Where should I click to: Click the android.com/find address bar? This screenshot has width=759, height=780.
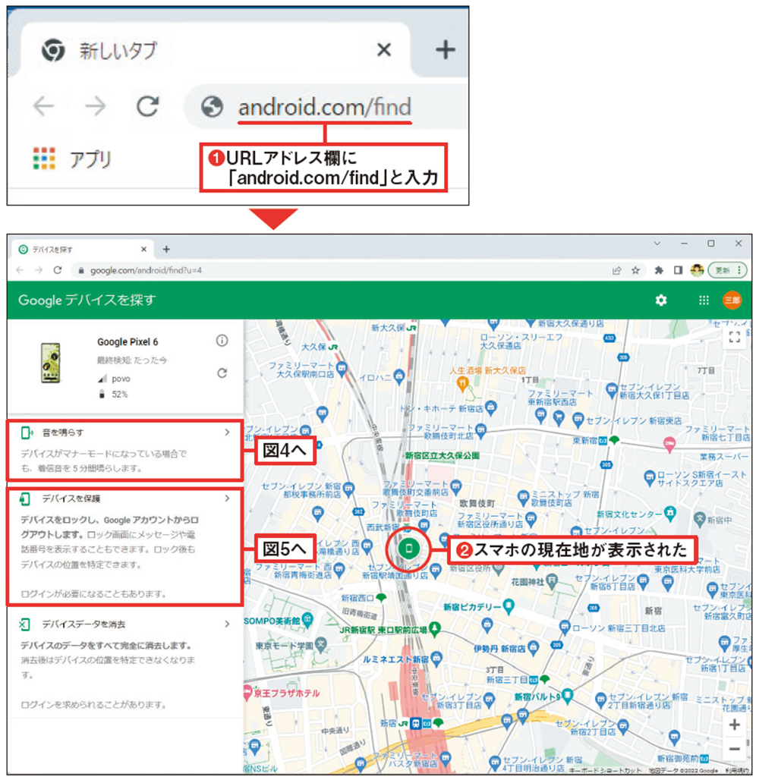[326, 107]
